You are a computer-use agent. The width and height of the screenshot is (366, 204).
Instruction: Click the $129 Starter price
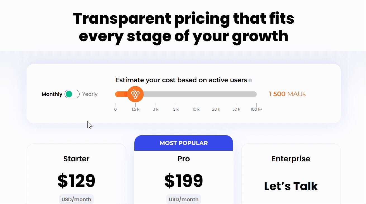pos(76,181)
